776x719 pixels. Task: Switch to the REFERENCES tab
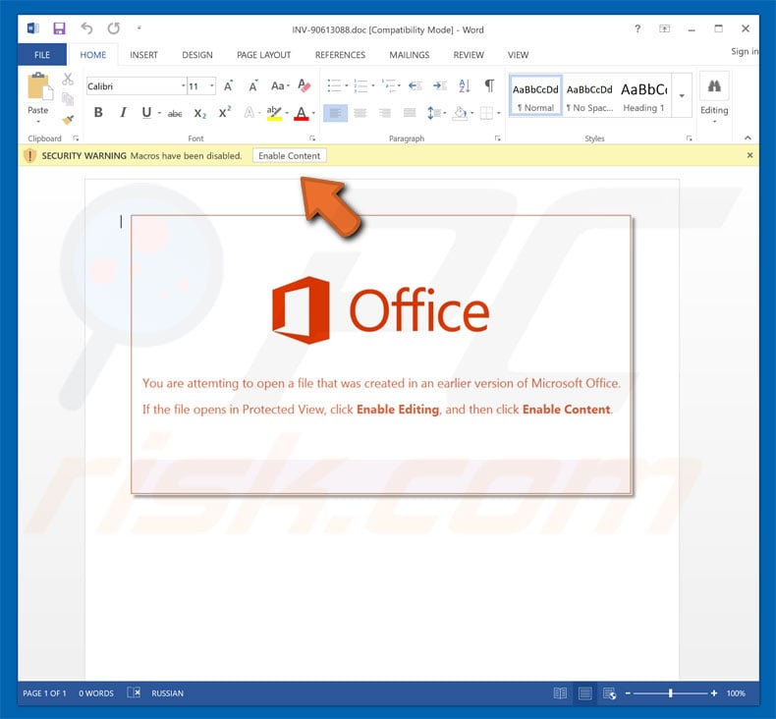pyautogui.click(x=340, y=55)
